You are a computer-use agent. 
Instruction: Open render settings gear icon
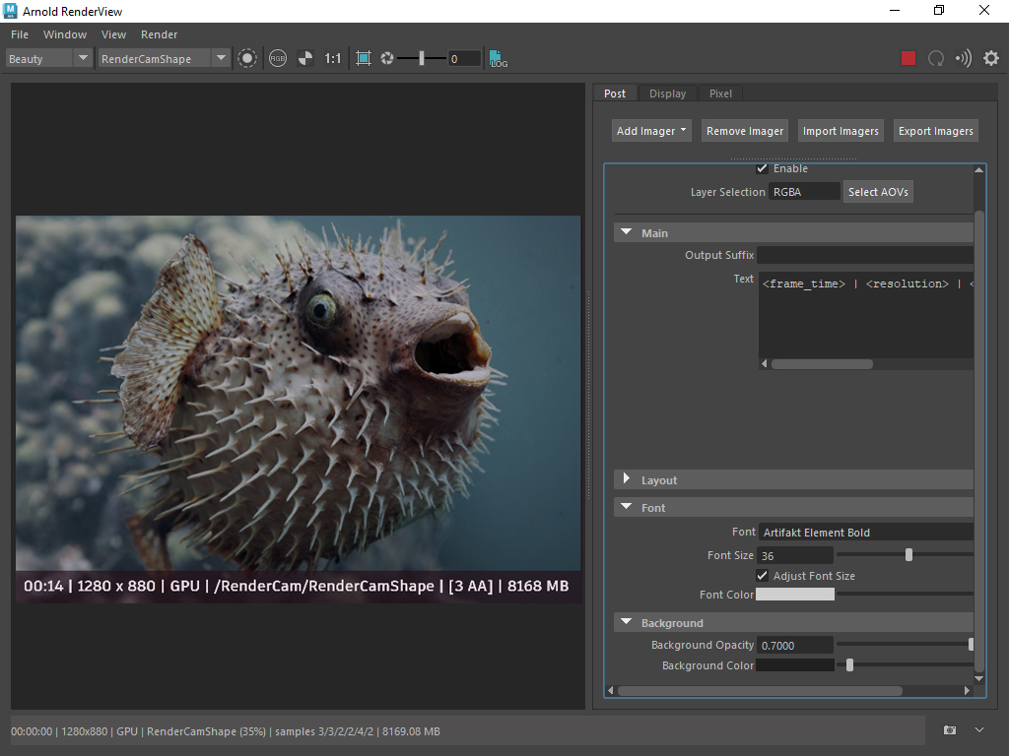coord(990,58)
